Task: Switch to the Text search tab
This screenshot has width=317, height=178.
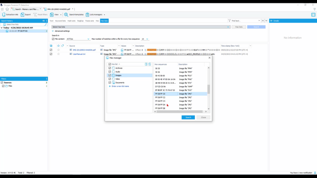Action: [52, 21]
